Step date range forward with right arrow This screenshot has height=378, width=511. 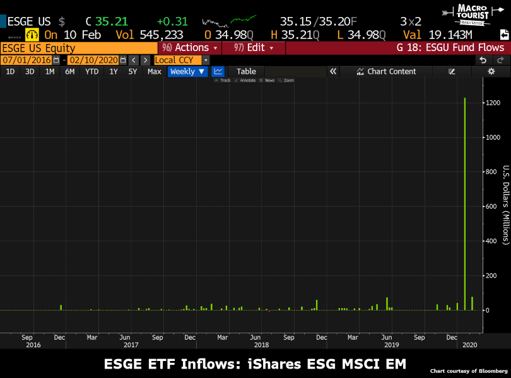[145, 60]
